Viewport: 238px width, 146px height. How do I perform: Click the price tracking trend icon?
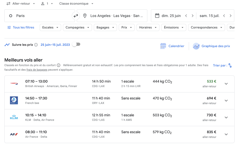pos(7,45)
